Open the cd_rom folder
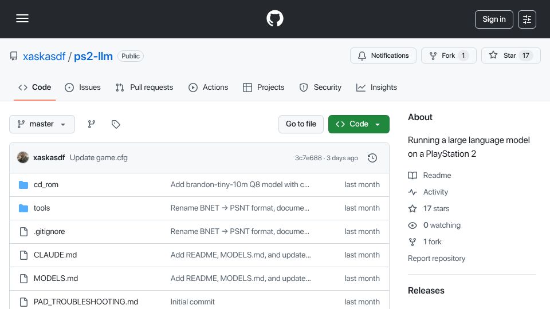 click(x=46, y=185)
